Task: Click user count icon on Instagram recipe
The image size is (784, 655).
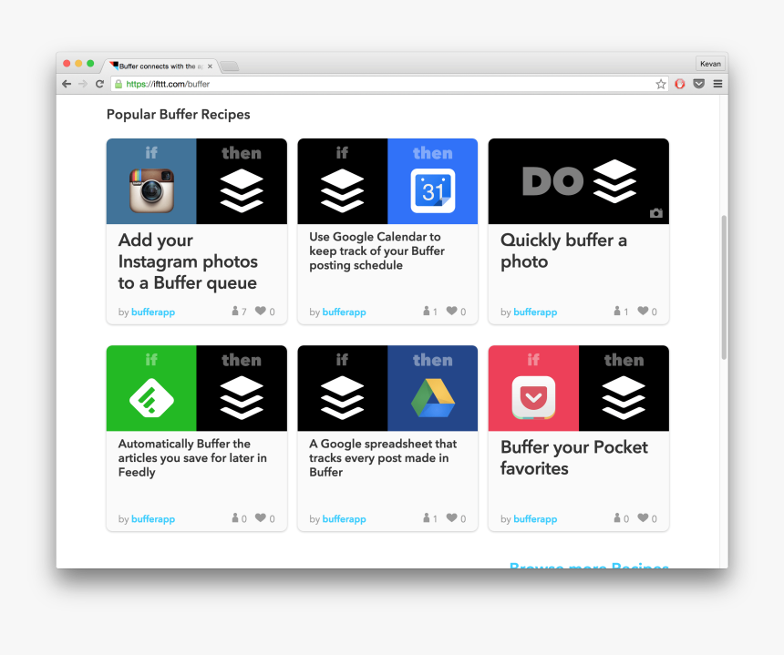Action: (x=235, y=311)
